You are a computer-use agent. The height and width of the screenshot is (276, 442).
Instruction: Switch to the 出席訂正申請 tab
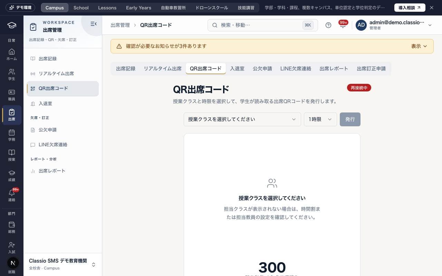(x=371, y=69)
